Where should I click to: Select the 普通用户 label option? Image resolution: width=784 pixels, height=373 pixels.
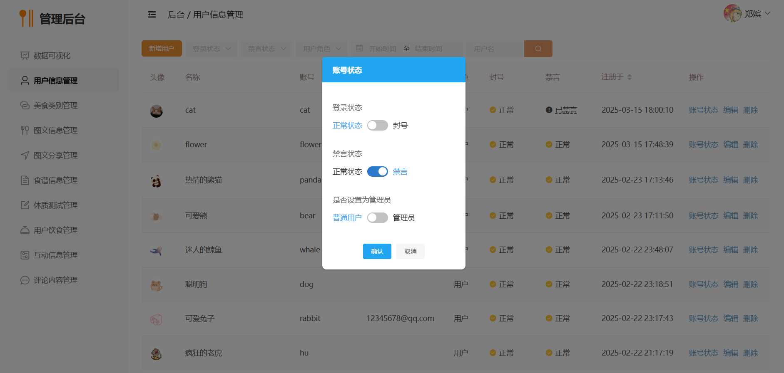click(x=347, y=218)
